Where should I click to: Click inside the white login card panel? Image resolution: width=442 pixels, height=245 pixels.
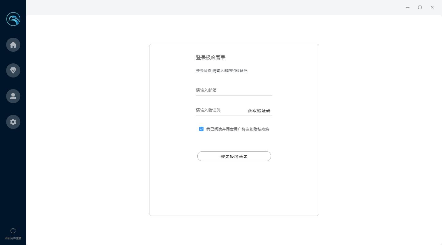click(234, 190)
